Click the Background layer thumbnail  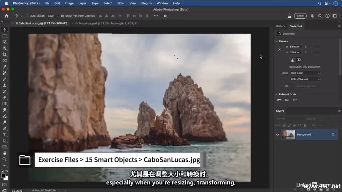click(289, 135)
